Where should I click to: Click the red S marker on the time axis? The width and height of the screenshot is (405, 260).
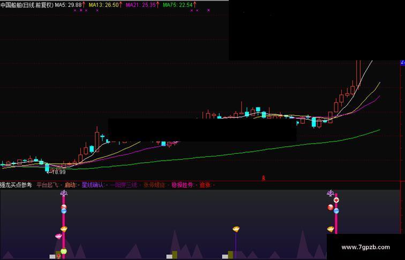263,178
